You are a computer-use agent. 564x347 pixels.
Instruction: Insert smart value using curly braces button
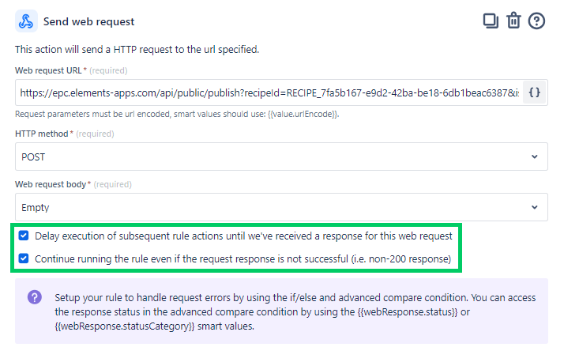(x=535, y=92)
